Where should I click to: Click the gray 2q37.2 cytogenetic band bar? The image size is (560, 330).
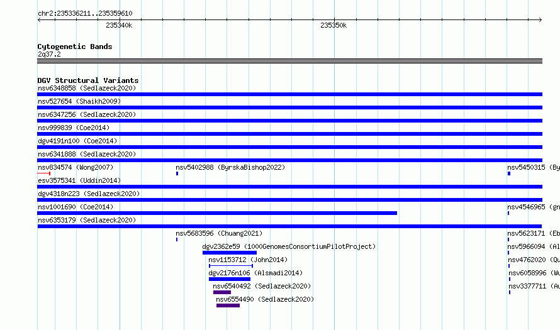[x=290, y=61]
